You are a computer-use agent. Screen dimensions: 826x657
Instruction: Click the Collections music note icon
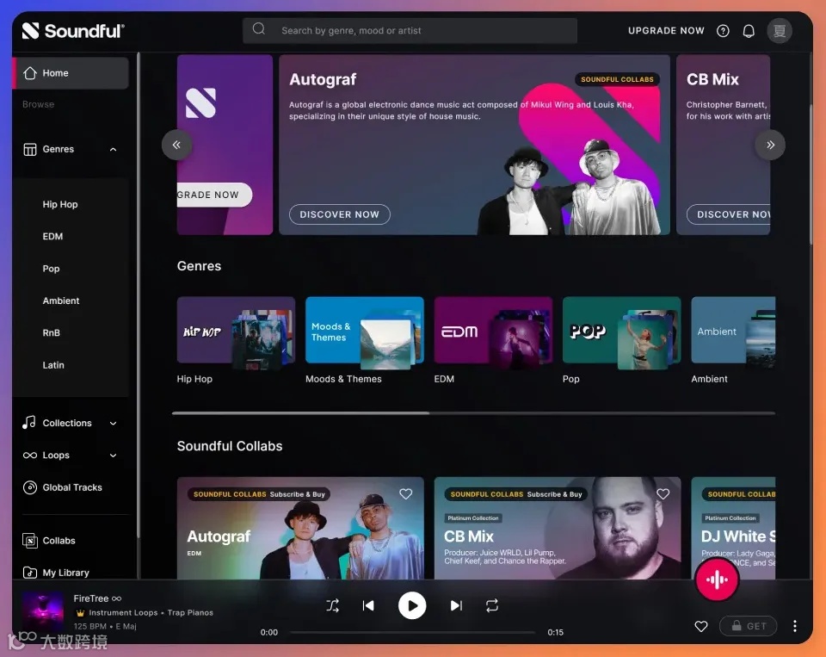point(29,422)
